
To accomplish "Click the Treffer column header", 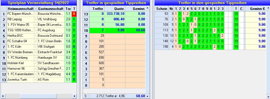I will pyautogui.click(x=97, y=9).
